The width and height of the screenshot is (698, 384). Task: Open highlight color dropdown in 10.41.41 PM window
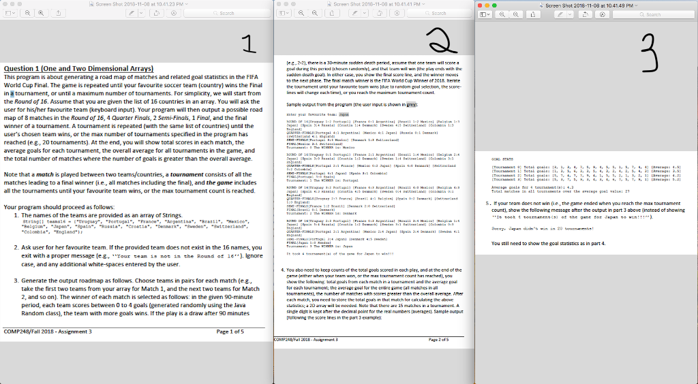tap(365, 14)
